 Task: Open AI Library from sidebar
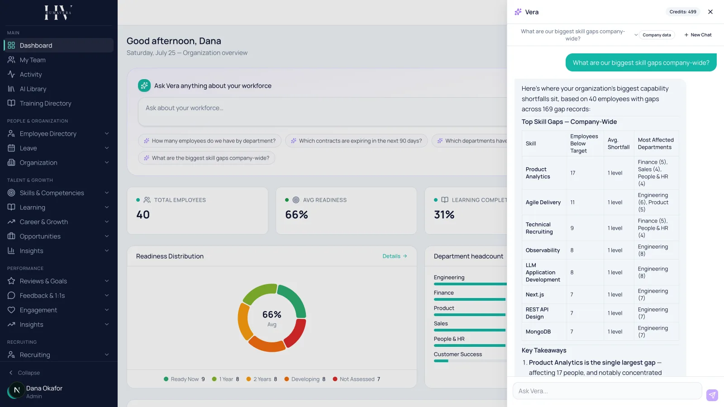click(x=58, y=89)
